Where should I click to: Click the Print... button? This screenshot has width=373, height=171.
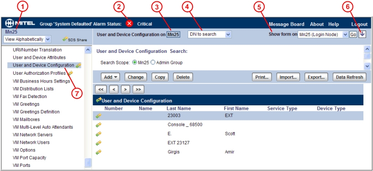tap(262, 77)
